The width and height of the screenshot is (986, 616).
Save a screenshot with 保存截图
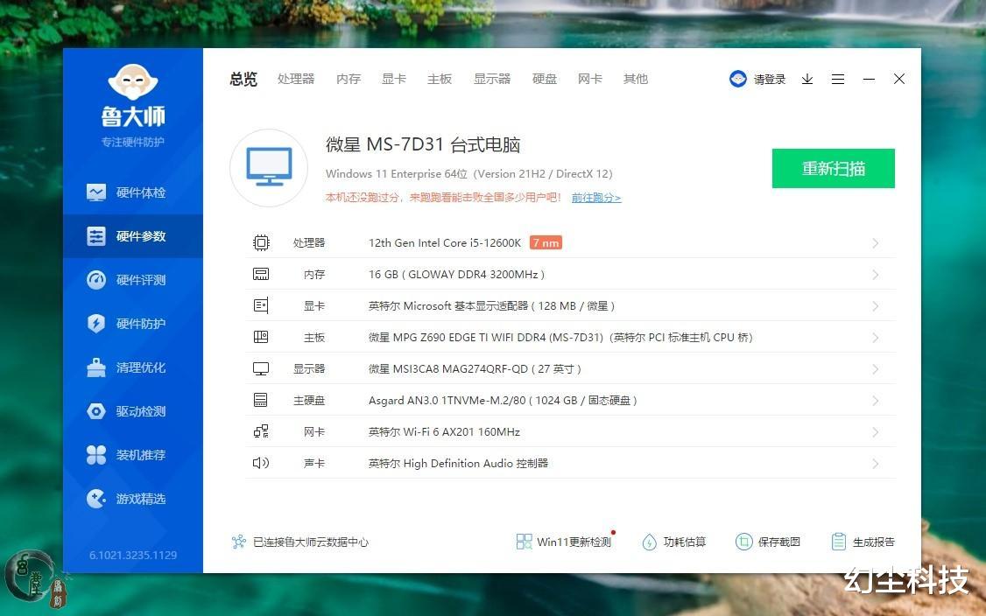point(768,542)
